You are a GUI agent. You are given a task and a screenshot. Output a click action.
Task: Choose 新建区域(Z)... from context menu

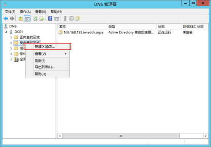(x=48, y=47)
